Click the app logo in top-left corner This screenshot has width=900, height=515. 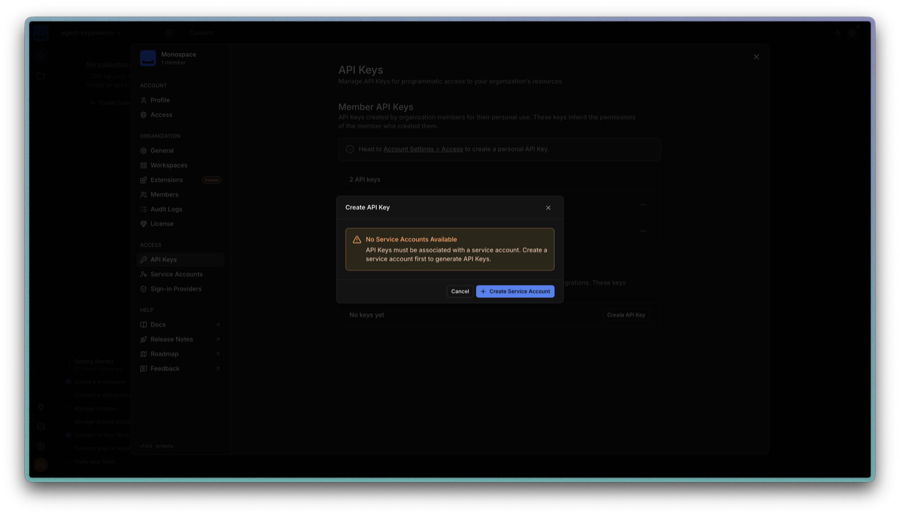(x=40, y=33)
